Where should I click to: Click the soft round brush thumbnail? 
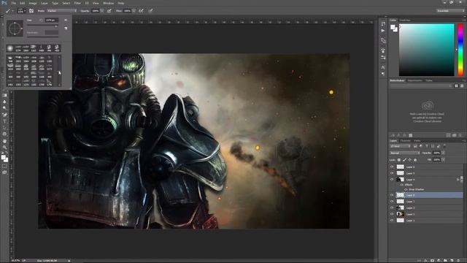pos(10,48)
